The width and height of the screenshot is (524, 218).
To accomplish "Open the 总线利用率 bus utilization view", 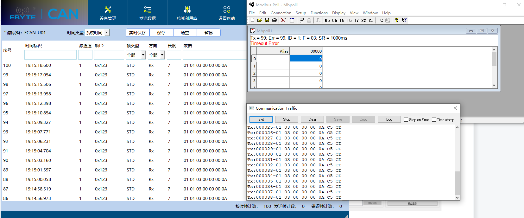I will point(187,13).
